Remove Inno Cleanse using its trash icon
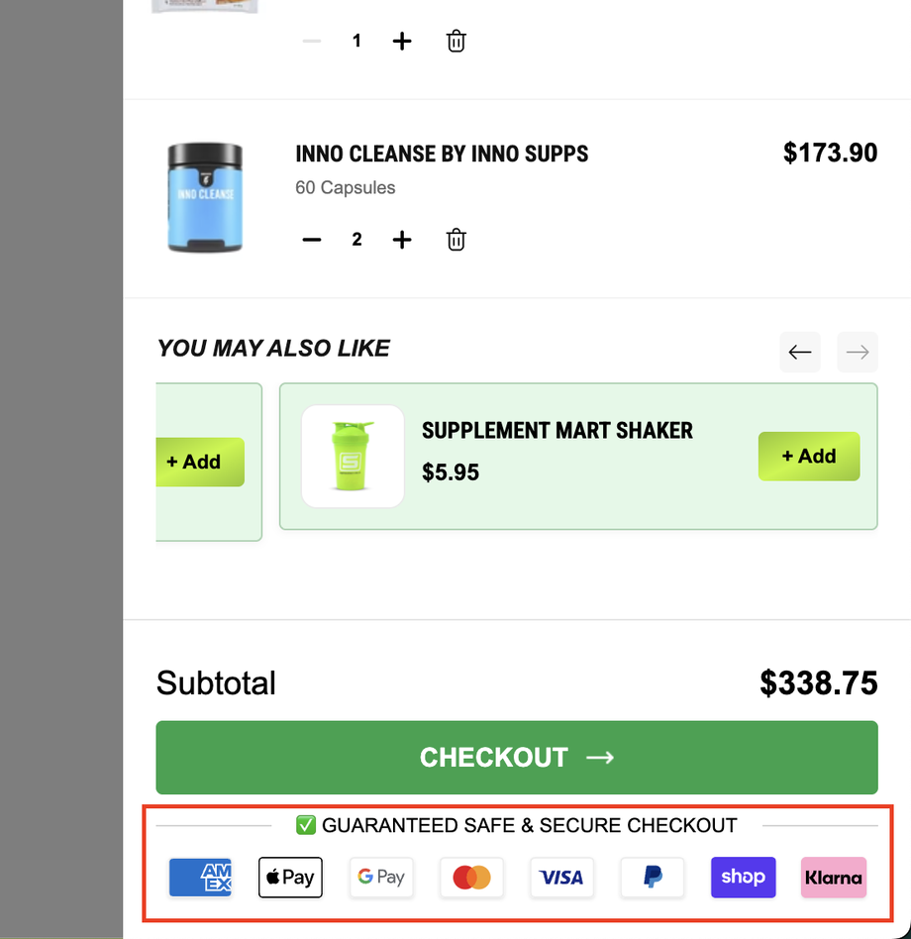 (x=455, y=239)
